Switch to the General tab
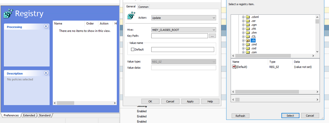This screenshot has height=123, width=329. pos(131,7)
